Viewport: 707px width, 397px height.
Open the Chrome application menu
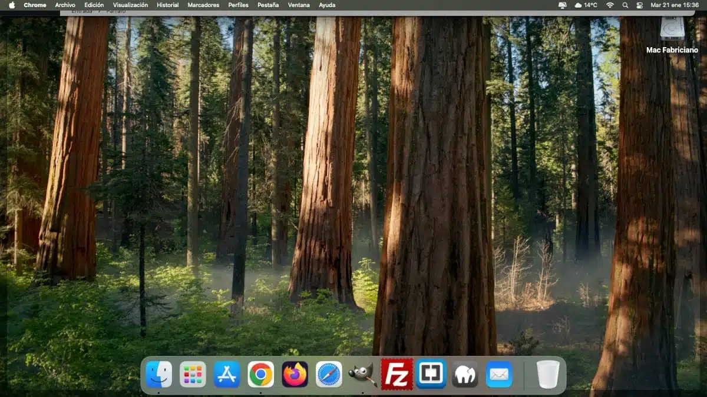35,5
